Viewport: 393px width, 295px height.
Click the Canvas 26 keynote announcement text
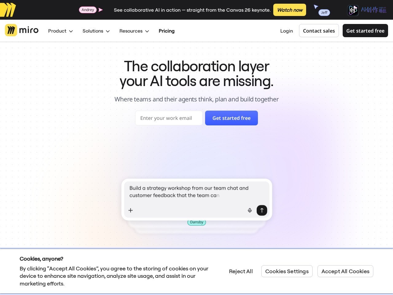[192, 10]
